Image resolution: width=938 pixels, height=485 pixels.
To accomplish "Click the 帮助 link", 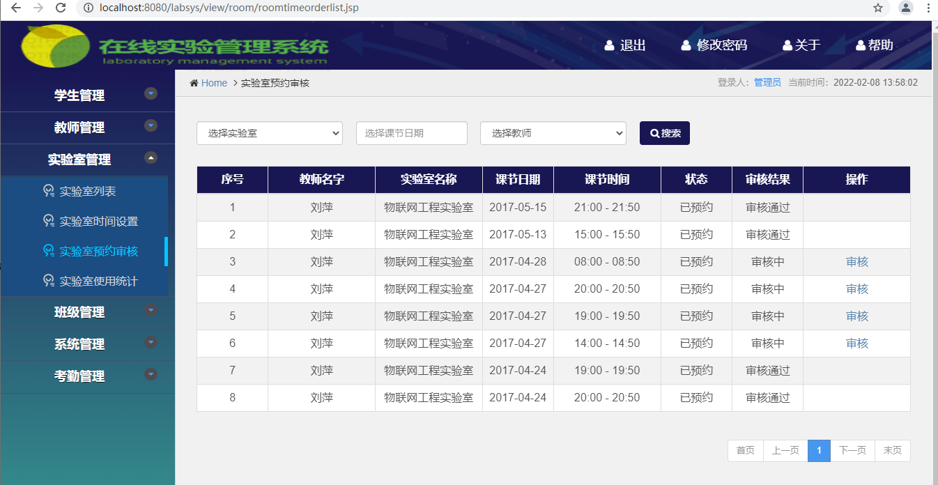I will [881, 45].
